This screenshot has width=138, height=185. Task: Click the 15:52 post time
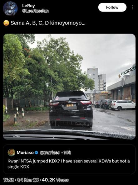tap(8, 180)
